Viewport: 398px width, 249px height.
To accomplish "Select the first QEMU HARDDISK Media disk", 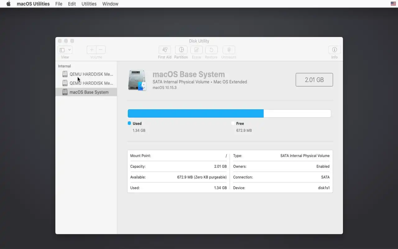I will [x=86, y=74].
